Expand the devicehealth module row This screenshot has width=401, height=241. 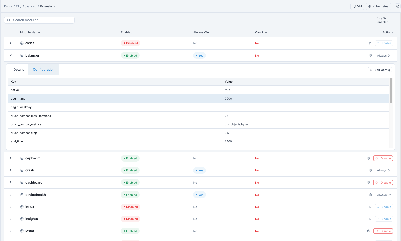(11, 195)
